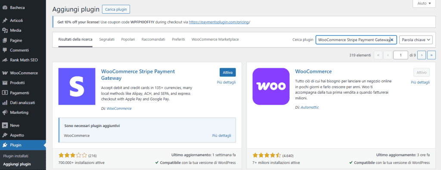441x170 pixels.
Task: Open the Automattic author link
Action: point(310,107)
